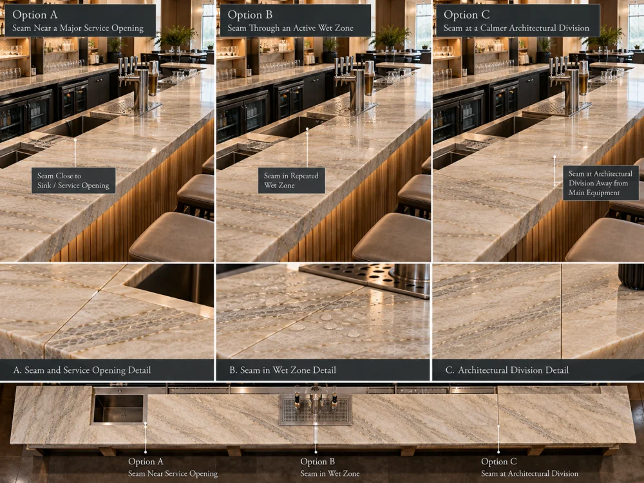Click 'Seam in Wet Zone' plan label
The image size is (644, 483).
coord(330,473)
